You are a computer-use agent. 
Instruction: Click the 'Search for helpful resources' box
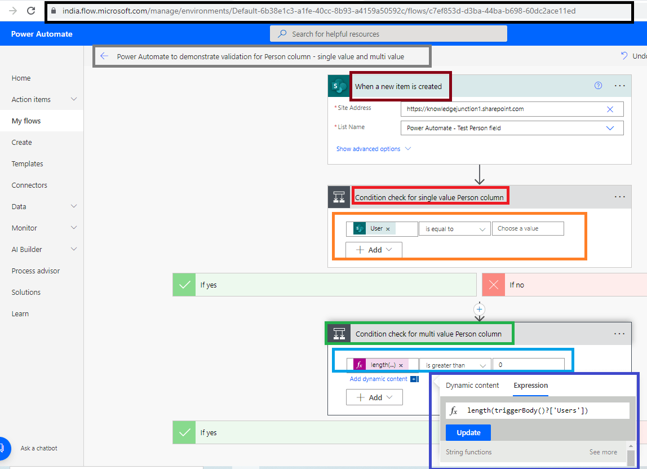[x=388, y=33]
